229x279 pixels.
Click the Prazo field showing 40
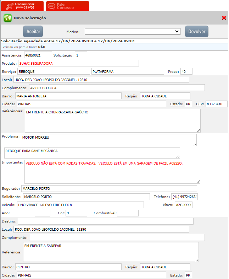(186, 71)
